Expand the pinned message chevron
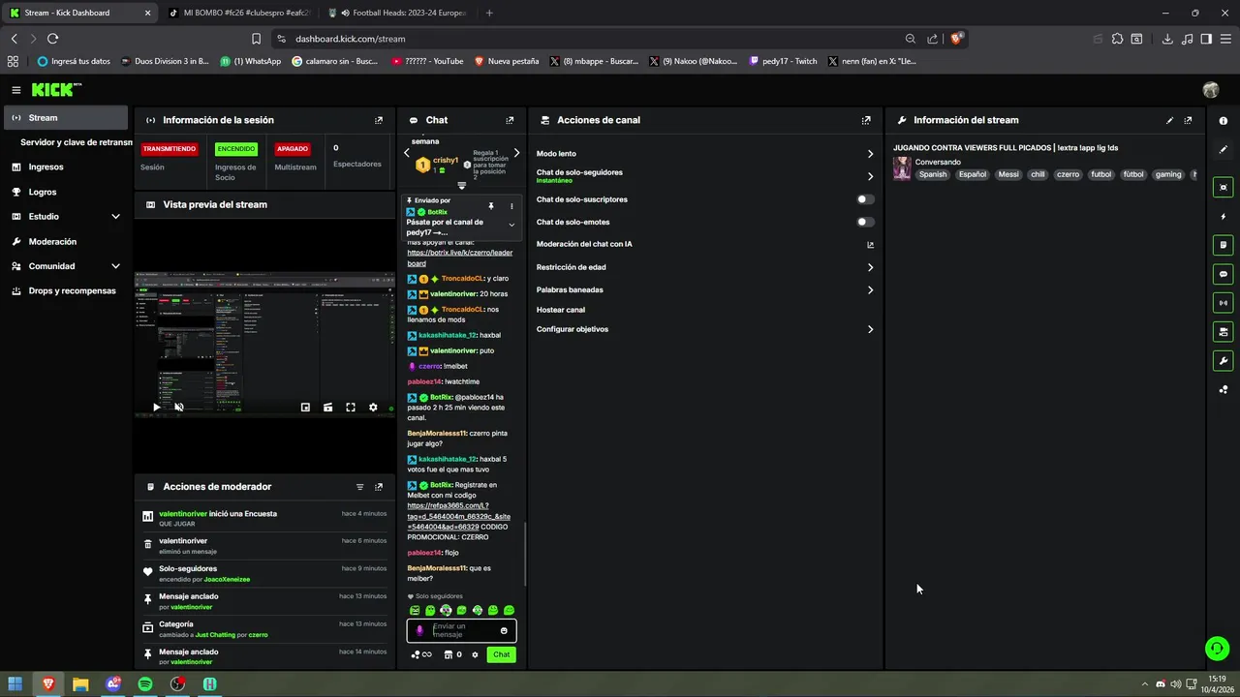The image size is (1240, 697). tap(511, 225)
